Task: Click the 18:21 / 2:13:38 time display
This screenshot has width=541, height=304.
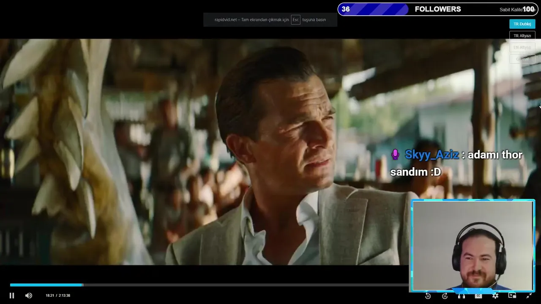Action: (58, 296)
